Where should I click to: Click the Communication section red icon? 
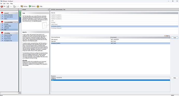point(2,22)
